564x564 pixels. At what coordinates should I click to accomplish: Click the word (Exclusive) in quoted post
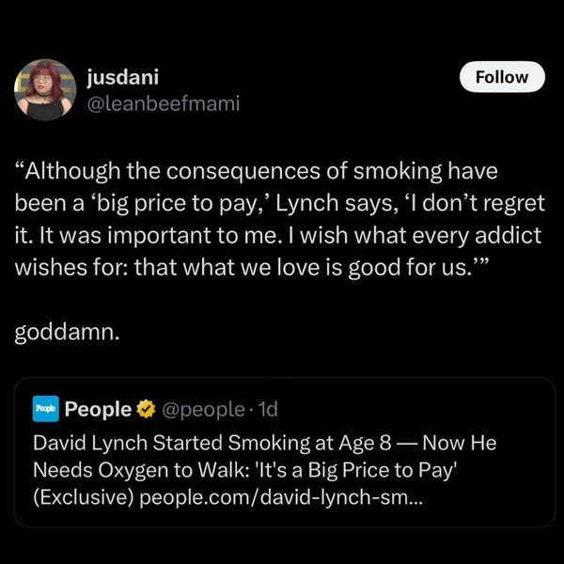[x=83, y=495]
